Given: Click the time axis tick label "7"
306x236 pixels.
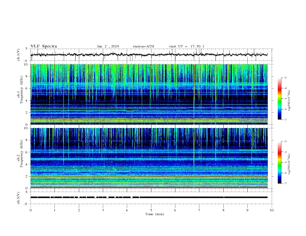Looking at the screenshot, I should [x=199, y=210].
